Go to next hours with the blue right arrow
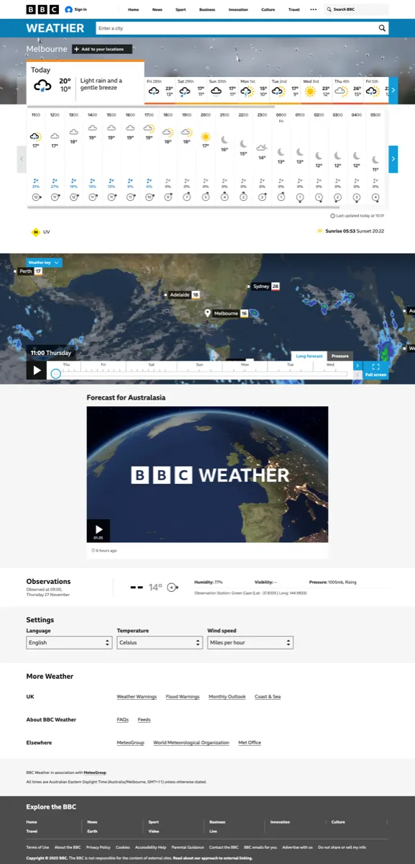 (393, 159)
